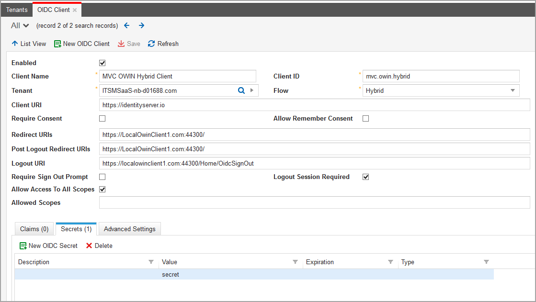Delete the selected secret

pos(99,246)
